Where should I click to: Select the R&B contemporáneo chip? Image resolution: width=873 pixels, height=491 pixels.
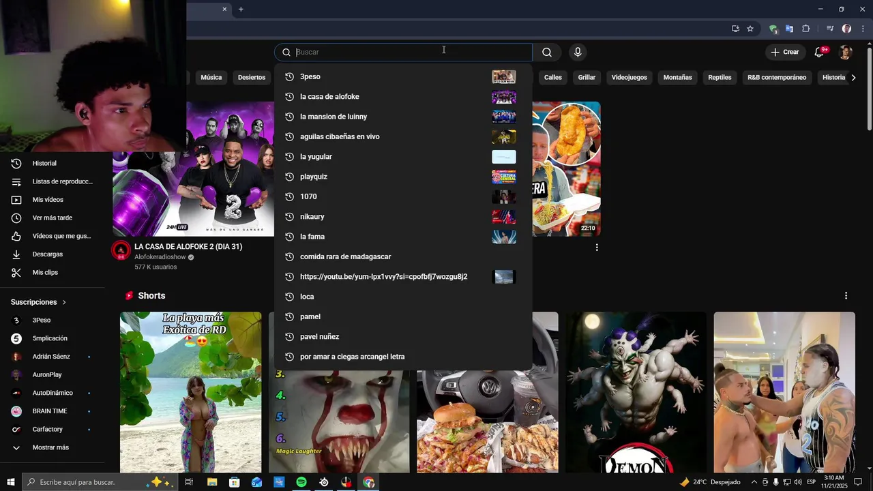click(777, 78)
